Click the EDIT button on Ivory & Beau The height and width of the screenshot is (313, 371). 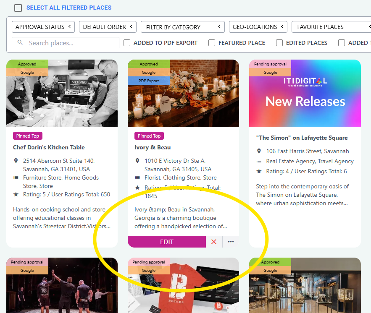167,242
